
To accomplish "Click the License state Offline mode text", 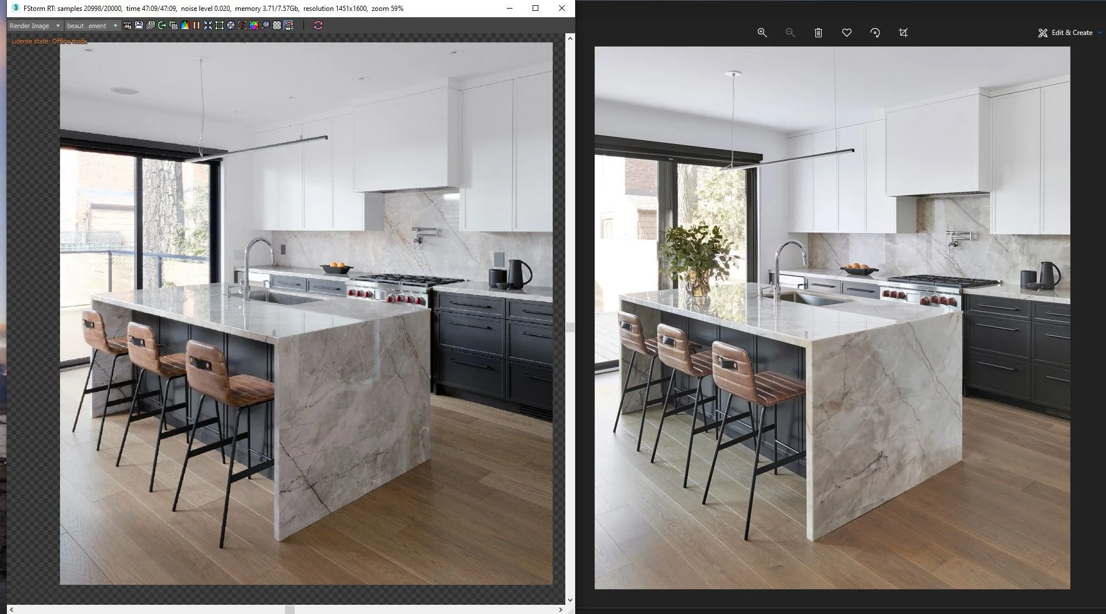I will click(x=49, y=41).
